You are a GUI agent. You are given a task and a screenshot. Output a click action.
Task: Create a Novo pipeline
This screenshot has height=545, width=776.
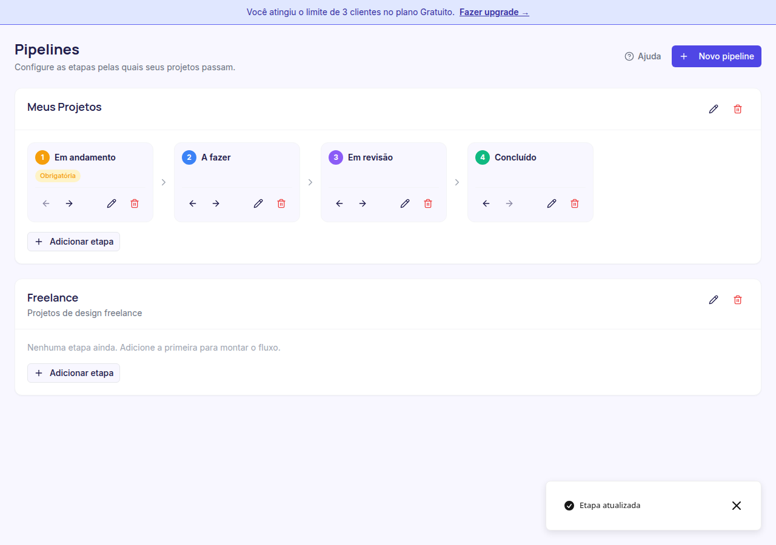(x=717, y=56)
